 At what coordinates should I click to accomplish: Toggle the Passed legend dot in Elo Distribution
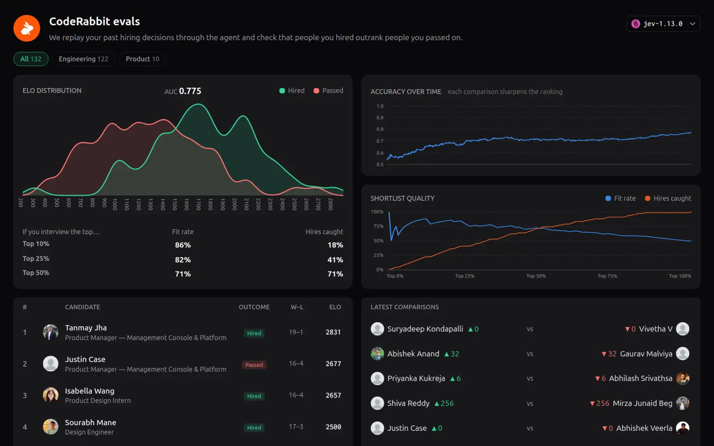(316, 91)
